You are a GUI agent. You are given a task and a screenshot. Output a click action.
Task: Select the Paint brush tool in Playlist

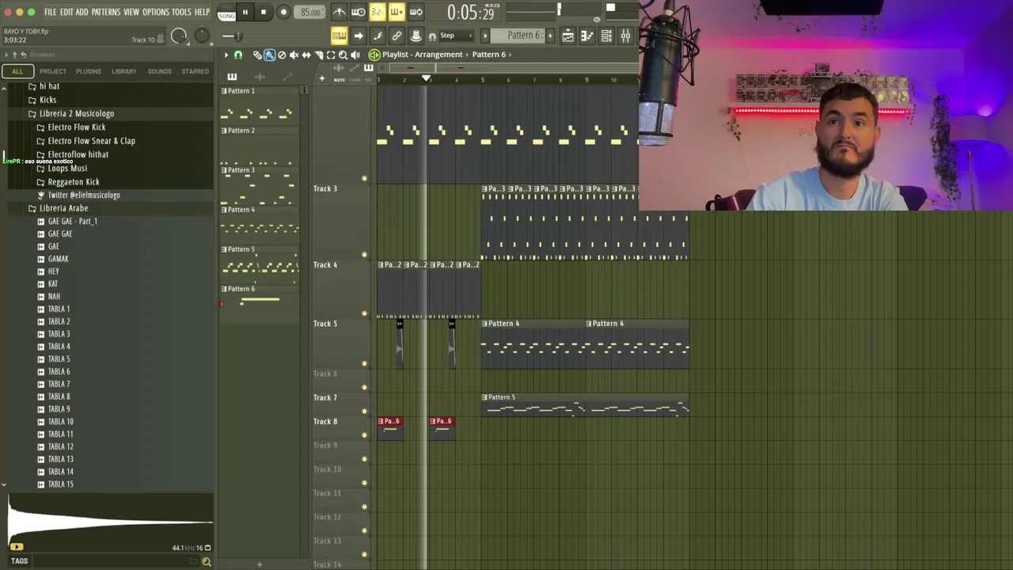point(269,55)
